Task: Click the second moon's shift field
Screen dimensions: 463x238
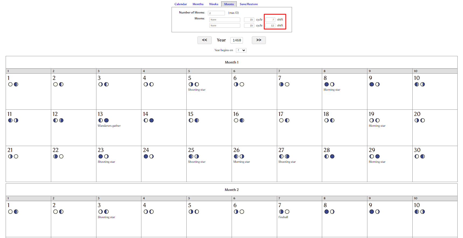Action: [x=270, y=26]
